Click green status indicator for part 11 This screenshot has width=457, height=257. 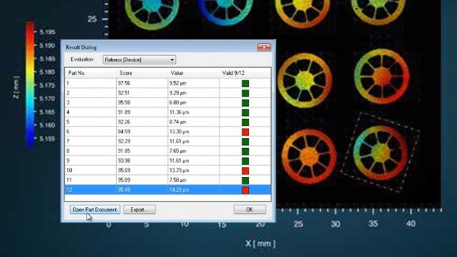tap(245, 180)
